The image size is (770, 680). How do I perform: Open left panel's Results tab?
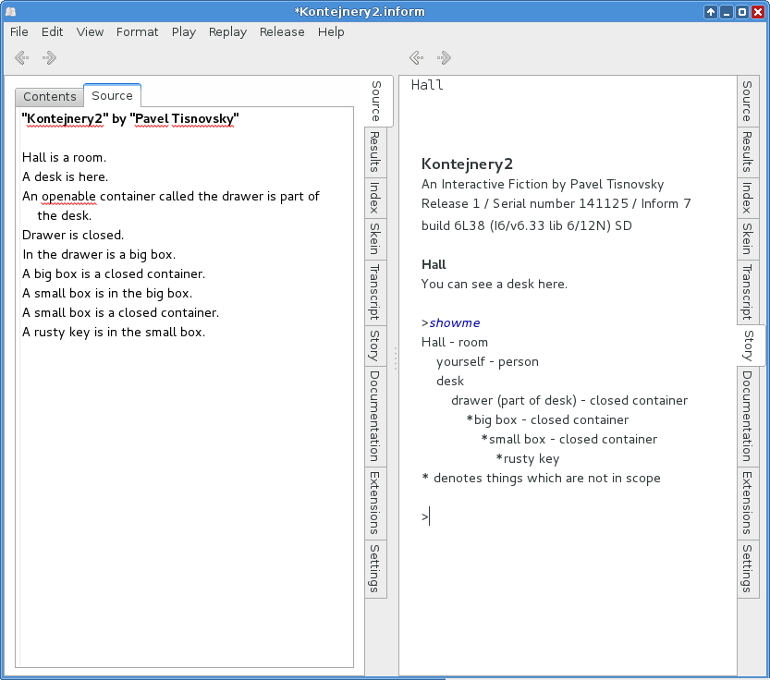click(x=375, y=152)
